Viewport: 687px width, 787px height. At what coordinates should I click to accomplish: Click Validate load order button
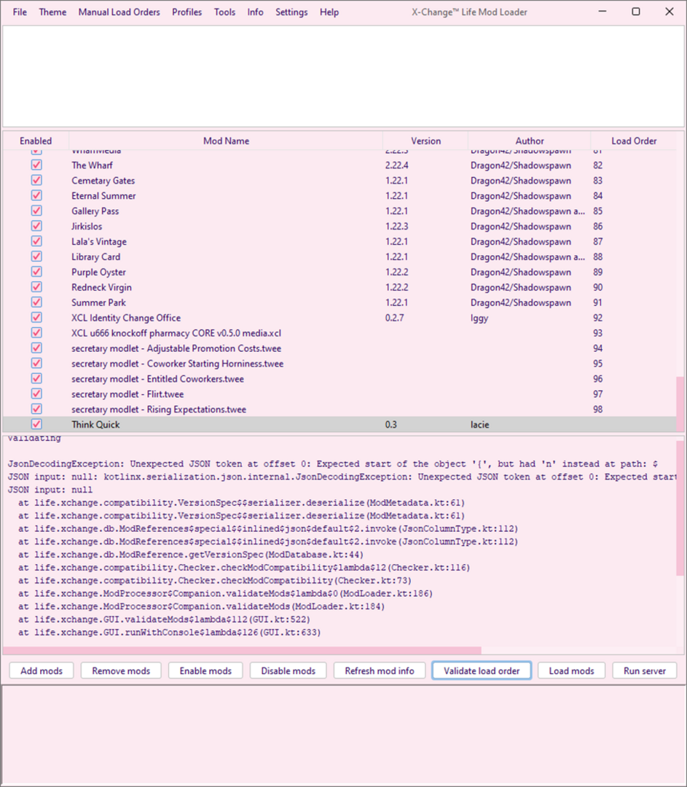tap(482, 670)
